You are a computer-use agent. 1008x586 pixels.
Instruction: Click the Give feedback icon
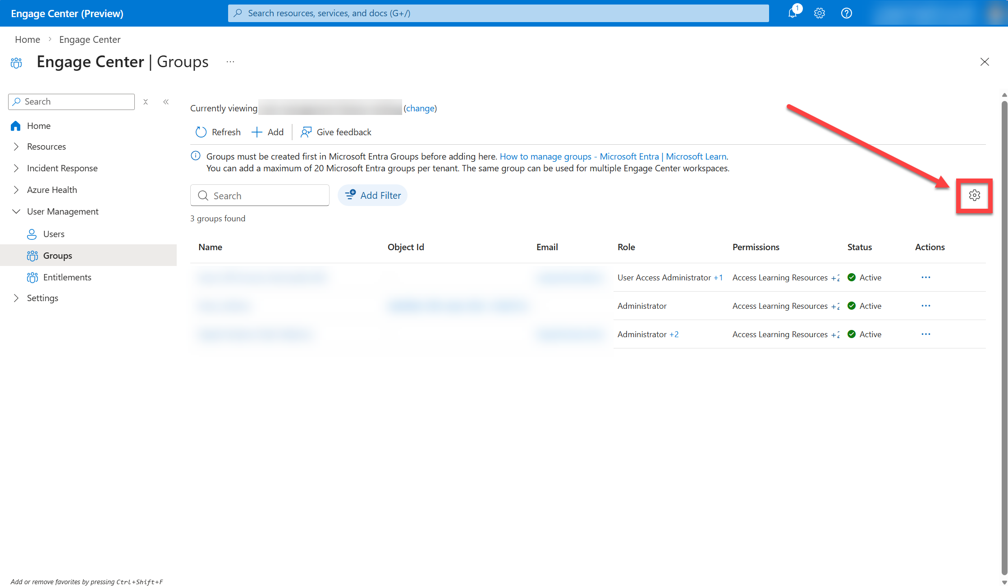pyautogui.click(x=306, y=132)
